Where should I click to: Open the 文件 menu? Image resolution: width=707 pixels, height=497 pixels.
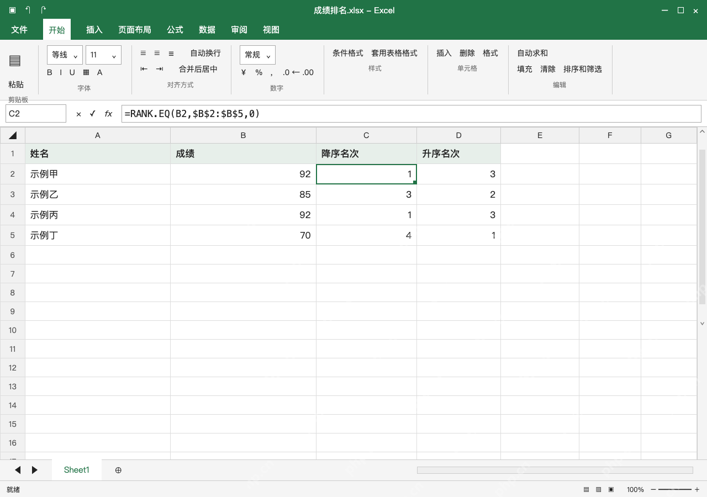click(19, 30)
